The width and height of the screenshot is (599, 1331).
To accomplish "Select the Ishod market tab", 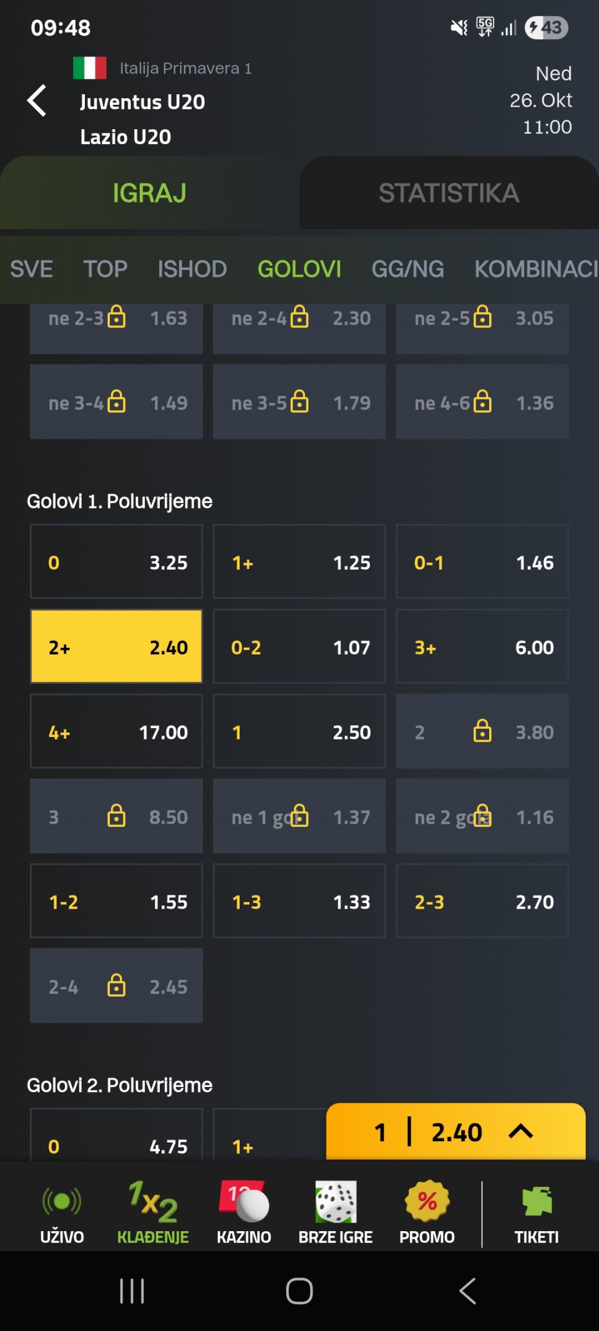I will coord(192,269).
